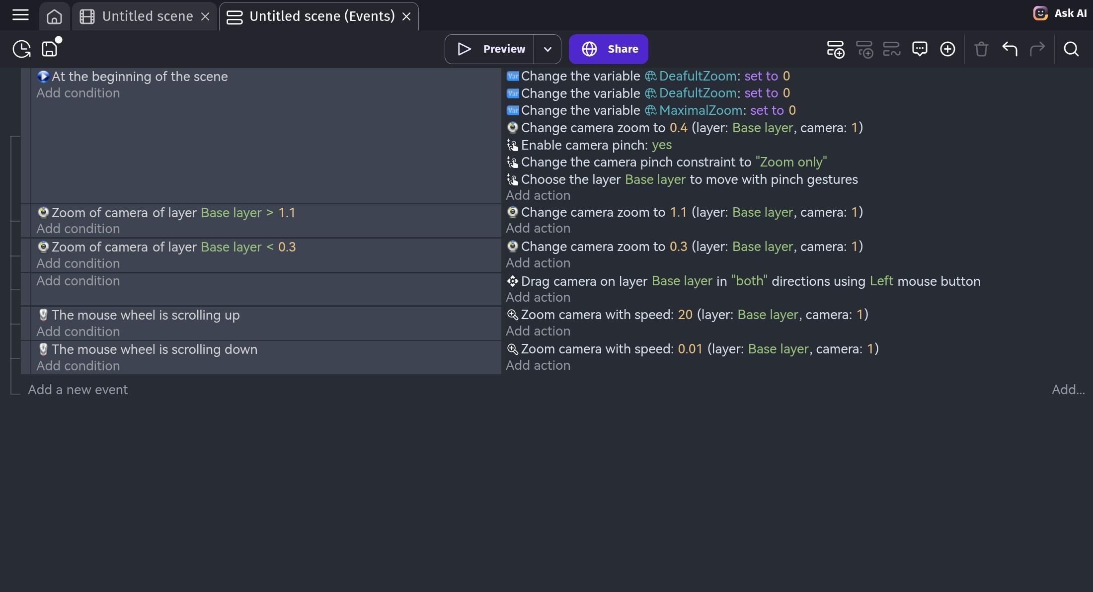Open the hamburger main menu
Viewport: 1093px width, 592px height.
tap(20, 15)
